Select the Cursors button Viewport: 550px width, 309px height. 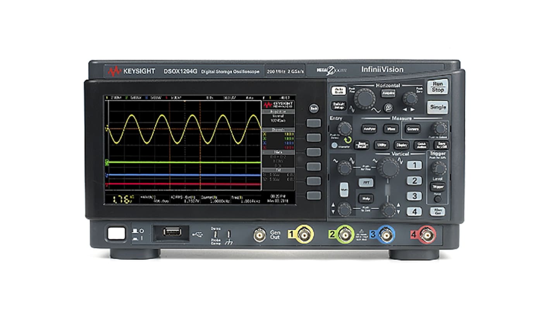412,129
